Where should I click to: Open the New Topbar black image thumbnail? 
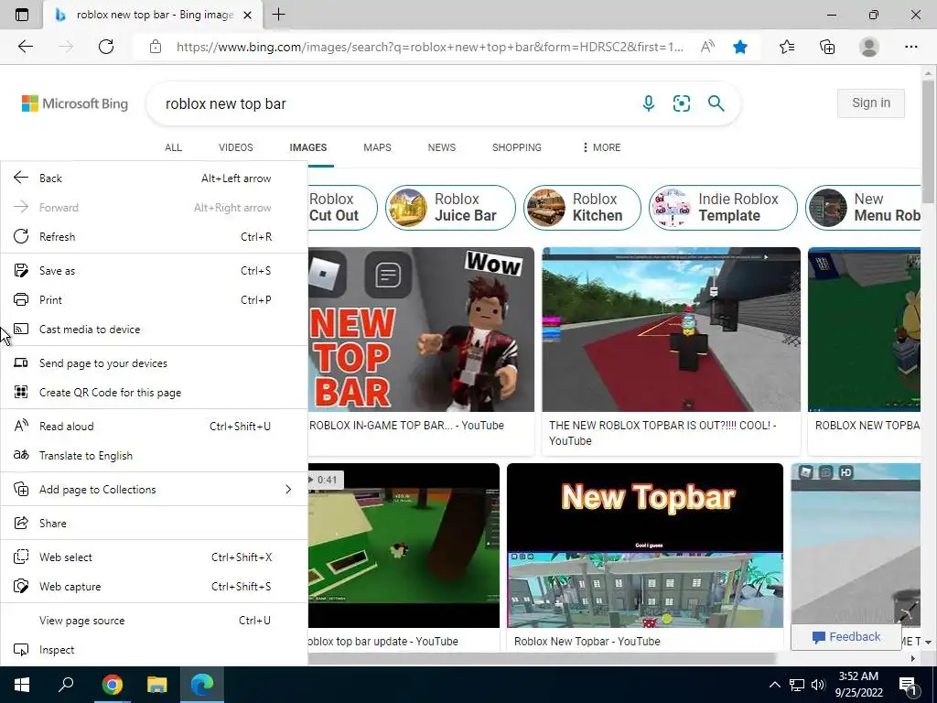pyautogui.click(x=645, y=546)
